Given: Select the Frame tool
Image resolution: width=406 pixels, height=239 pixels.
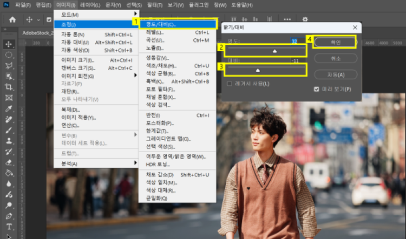Looking at the screenshot, I should tap(9, 98).
